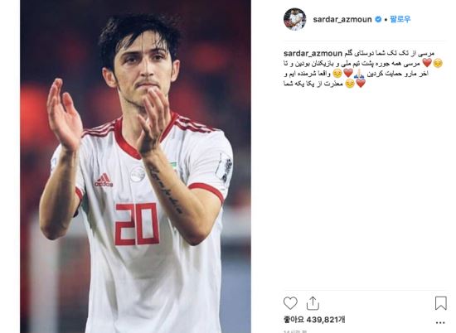The width and height of the screenshot is (456, 333).
Task: Open sardar_azmoun's round profile picture
Action: [294, 19]
